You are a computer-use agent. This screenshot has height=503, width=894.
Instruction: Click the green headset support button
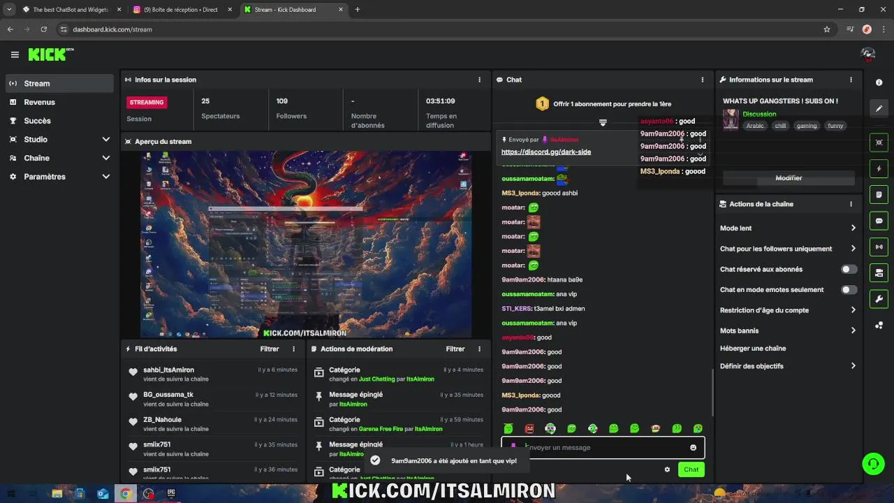point(873,463)
